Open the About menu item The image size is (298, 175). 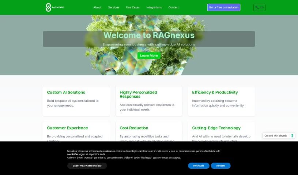pos(97,7)
